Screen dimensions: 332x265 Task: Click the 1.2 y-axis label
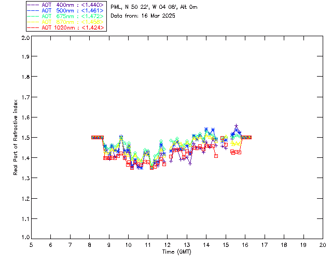tap(25, 199)
